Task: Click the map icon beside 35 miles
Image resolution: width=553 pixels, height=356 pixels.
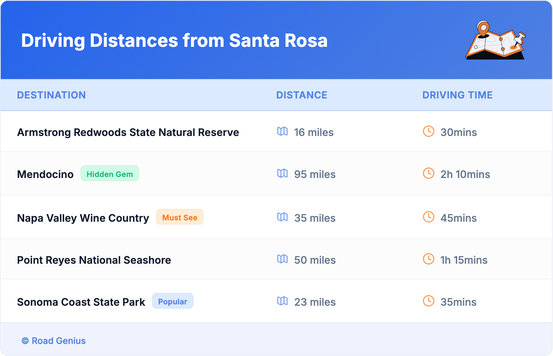Action: pos(282,217)
